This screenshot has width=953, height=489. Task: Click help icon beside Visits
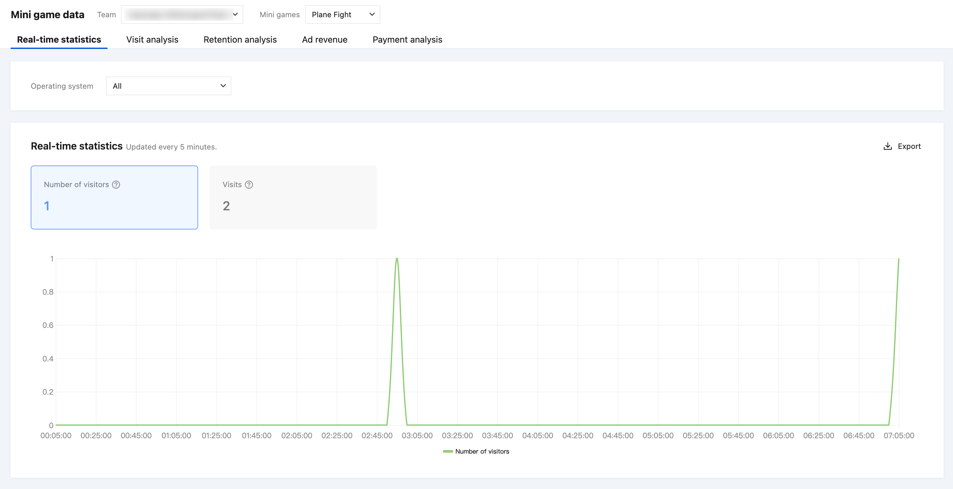tap(249, 185)
